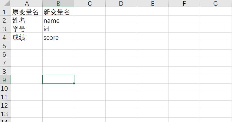Select column D header

pyautogui.click(x=121, y=3)
